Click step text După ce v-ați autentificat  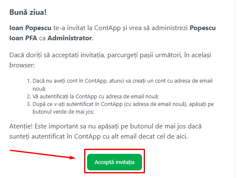[x=63, y=104]
